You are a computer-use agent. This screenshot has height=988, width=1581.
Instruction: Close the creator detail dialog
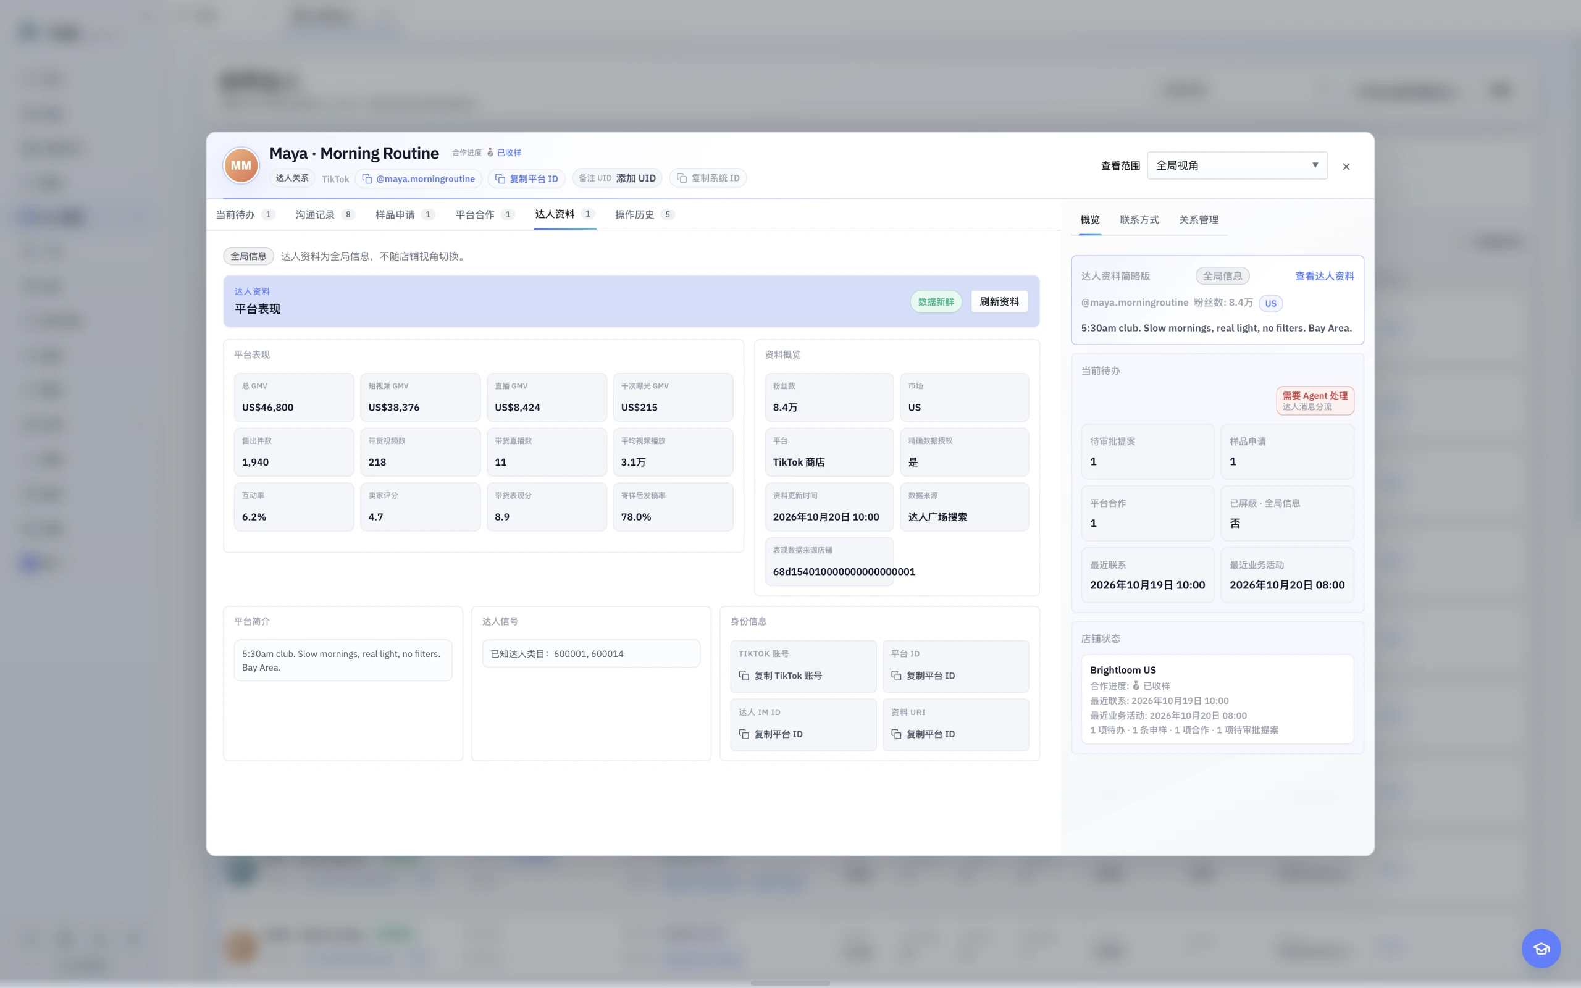(x=1346, y=167)
